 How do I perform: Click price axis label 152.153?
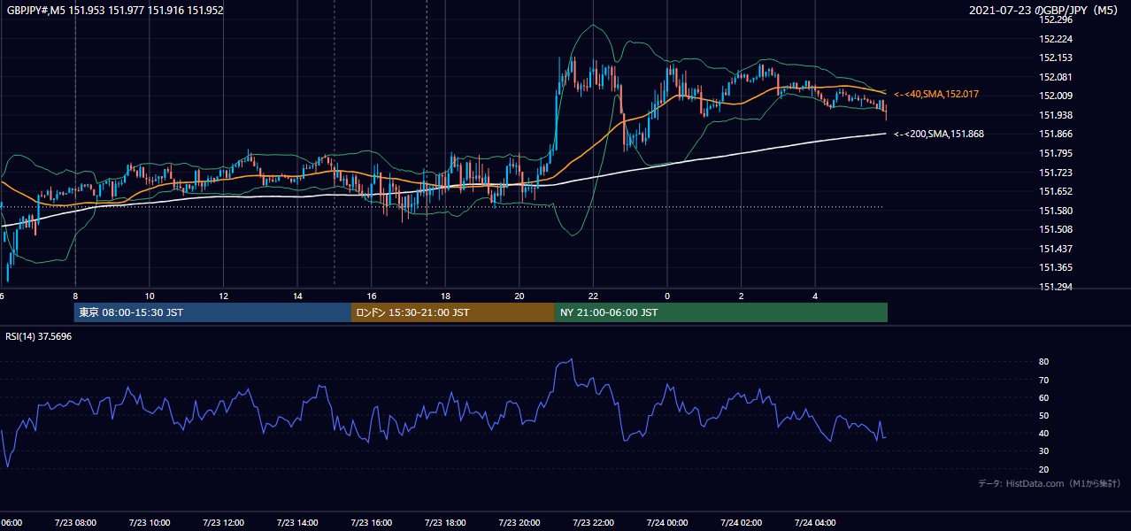point(1055,58)
